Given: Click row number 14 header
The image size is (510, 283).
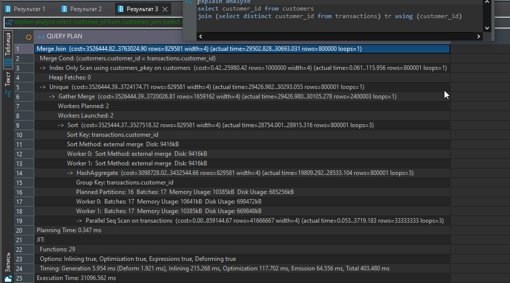Looking at the screenshot, I should [x=24, y=173].
